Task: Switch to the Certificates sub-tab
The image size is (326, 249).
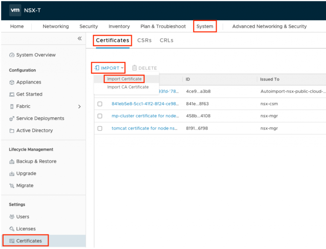Action: point(112,40)
